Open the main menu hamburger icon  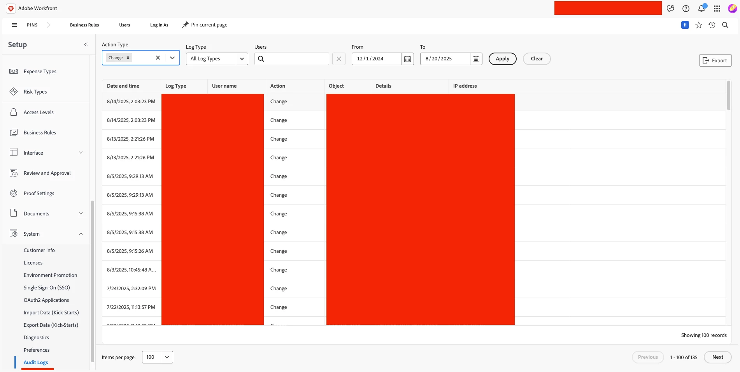[14, 25]
